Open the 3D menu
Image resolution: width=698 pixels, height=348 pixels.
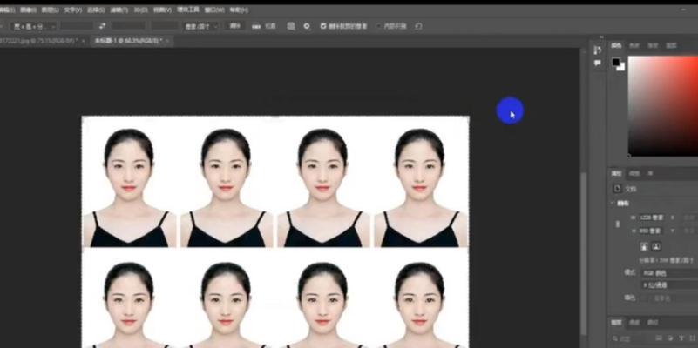pos(140,10)
